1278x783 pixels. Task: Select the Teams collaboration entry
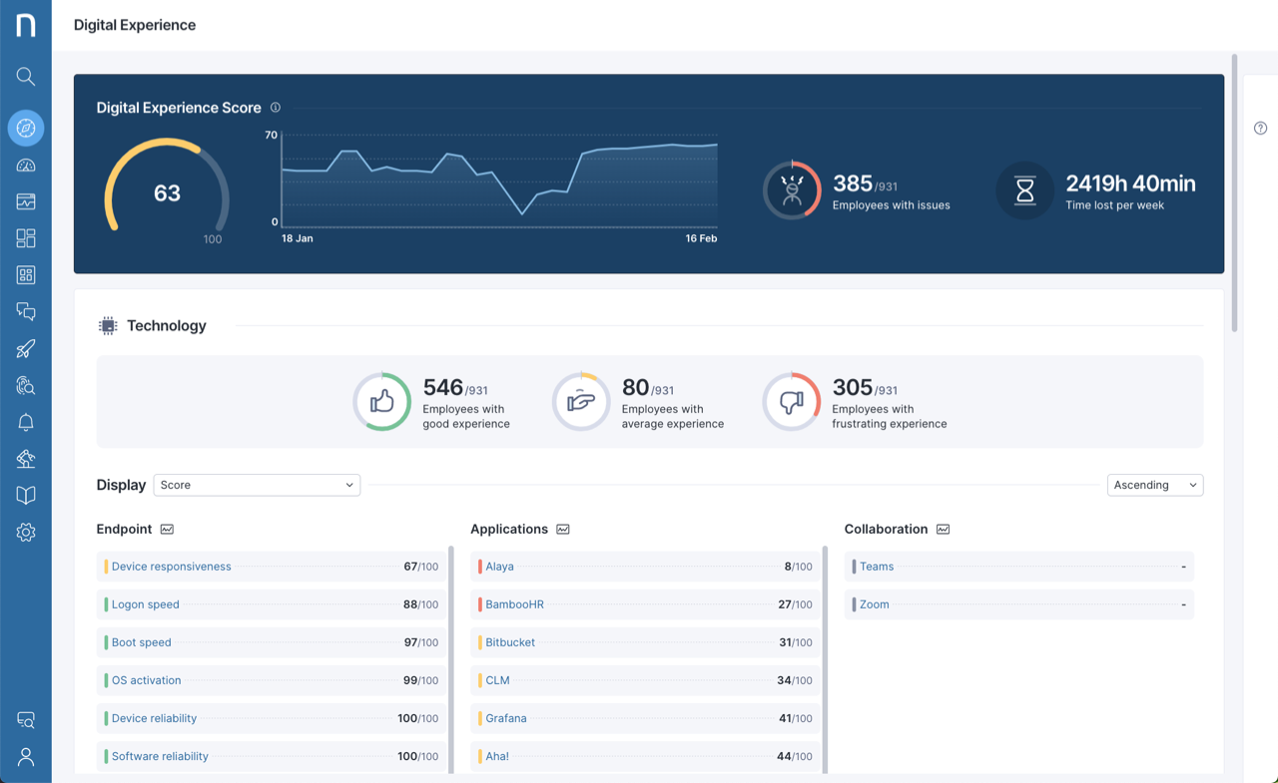(877, 567)
